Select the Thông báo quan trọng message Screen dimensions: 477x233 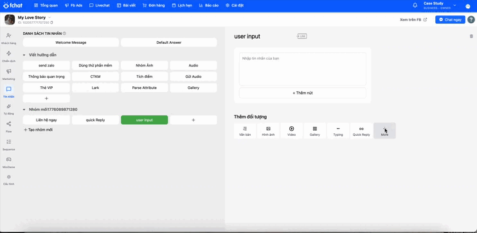coord(46,77)
